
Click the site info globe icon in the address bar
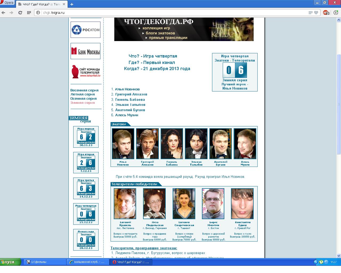click(x=38, y=13)
